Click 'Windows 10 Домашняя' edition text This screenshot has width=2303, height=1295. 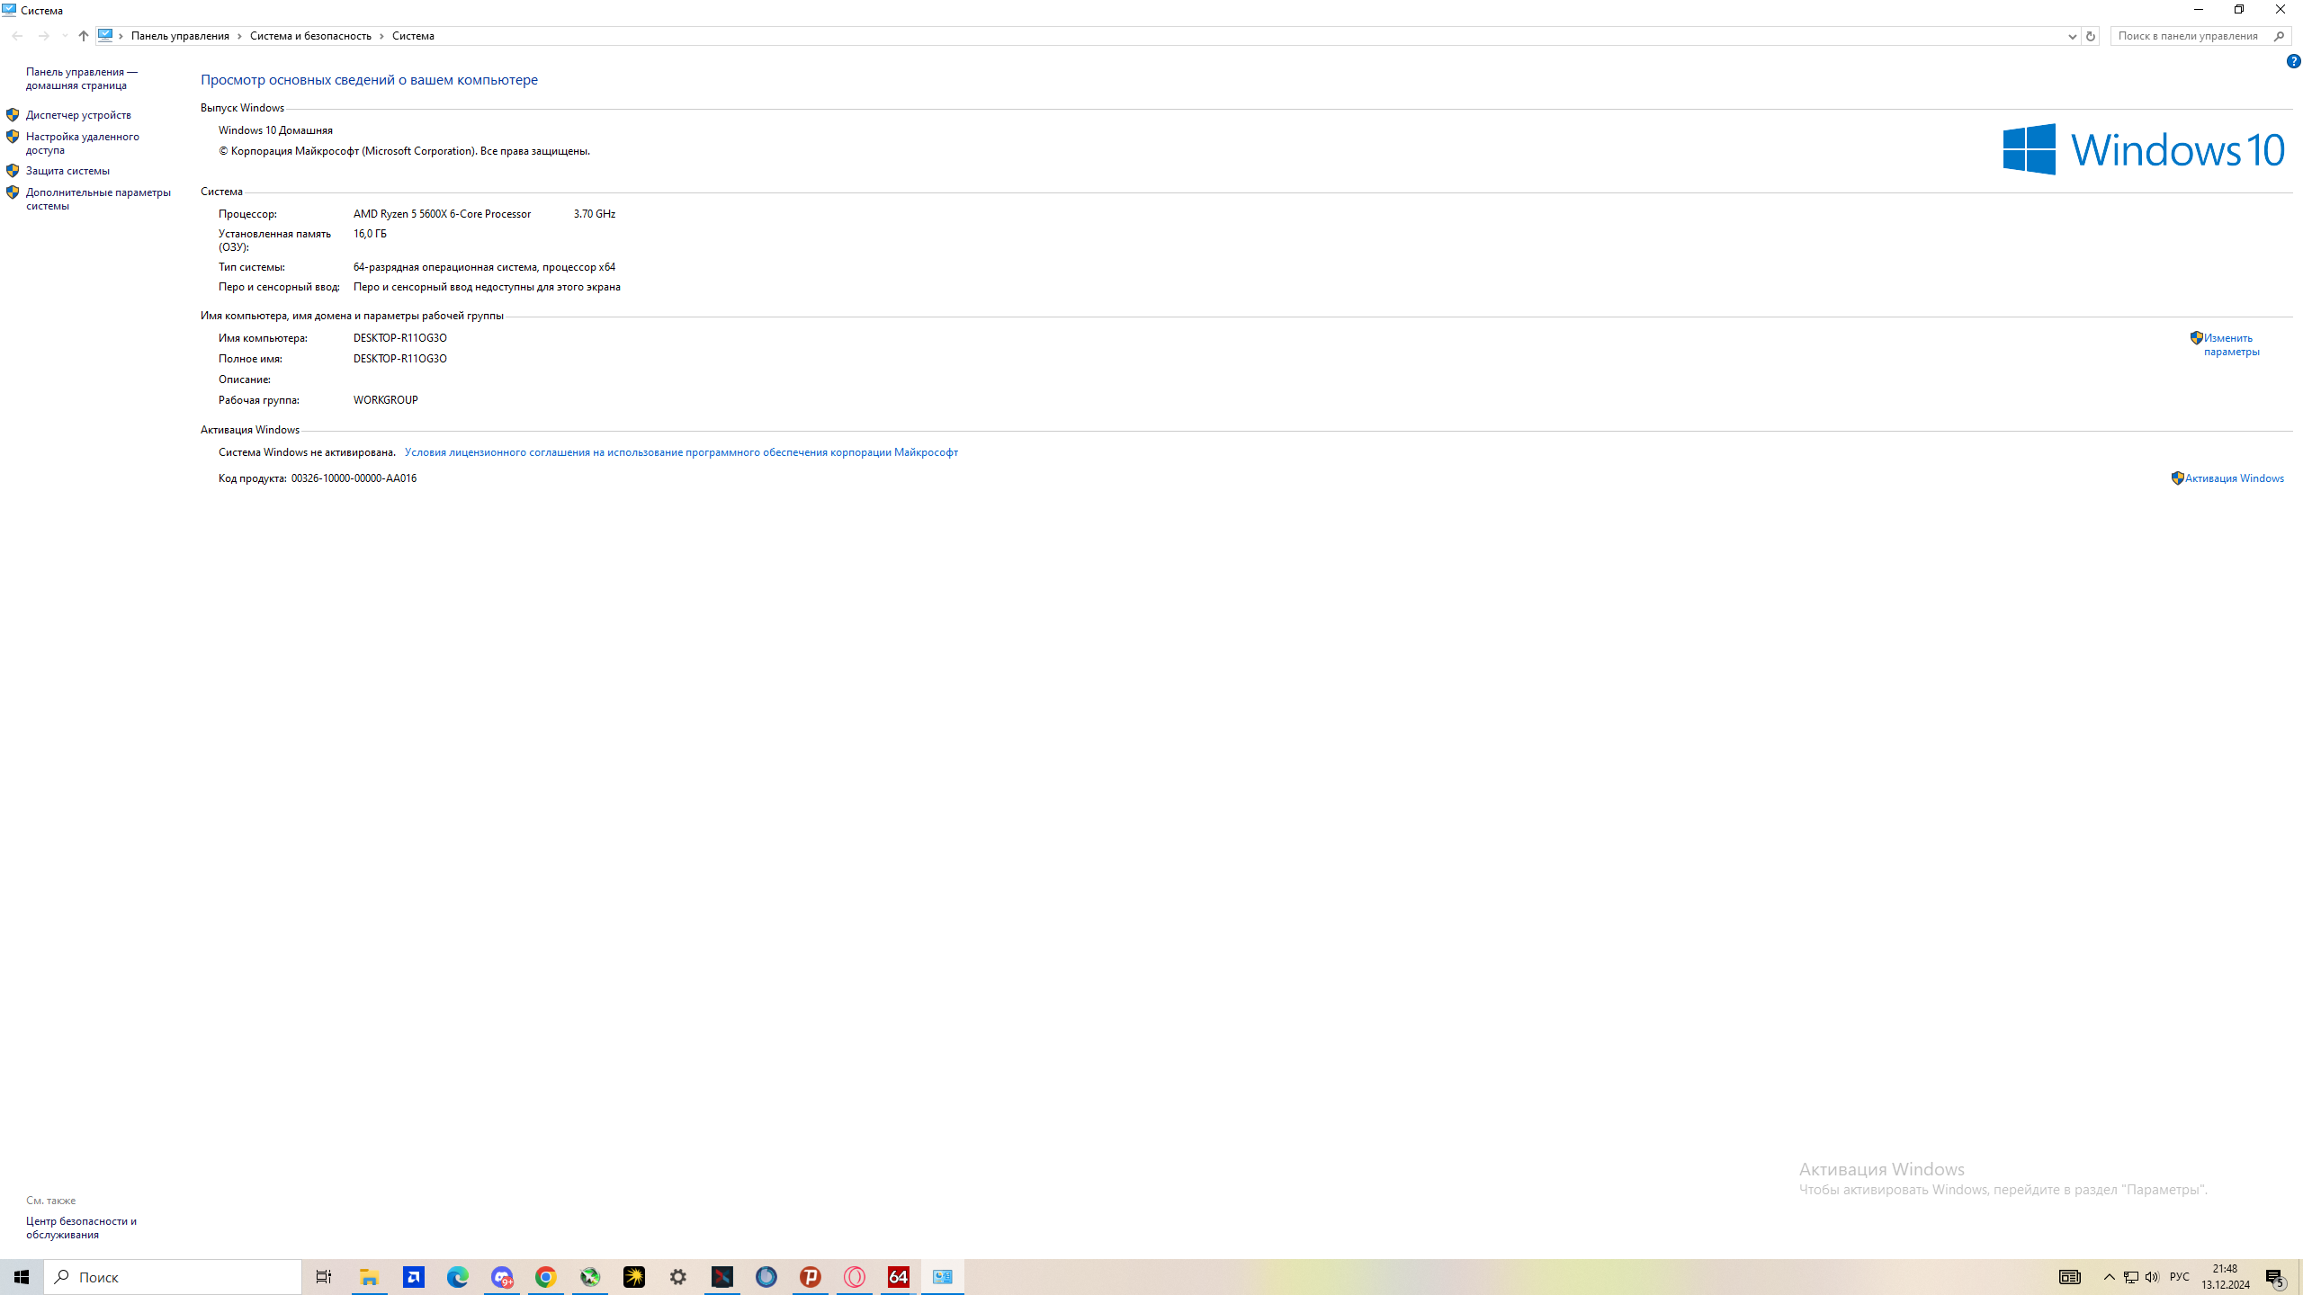click(275, 130)
